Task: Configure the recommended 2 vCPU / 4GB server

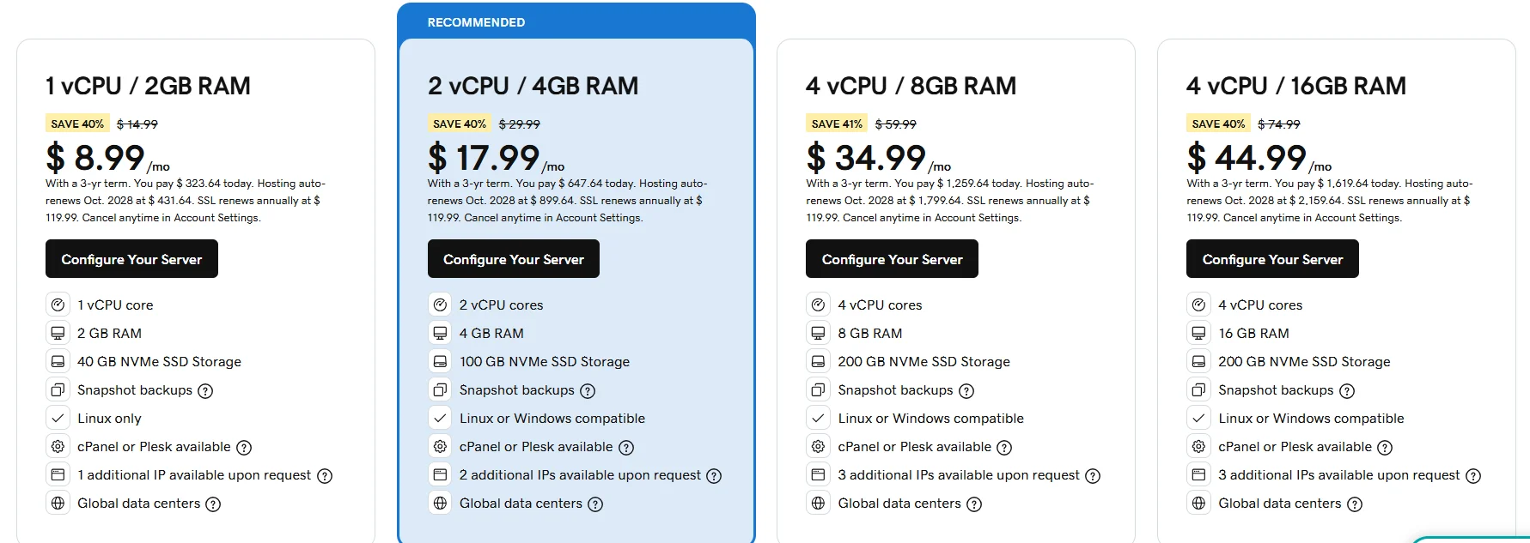Action: click(x=513, y=259)
